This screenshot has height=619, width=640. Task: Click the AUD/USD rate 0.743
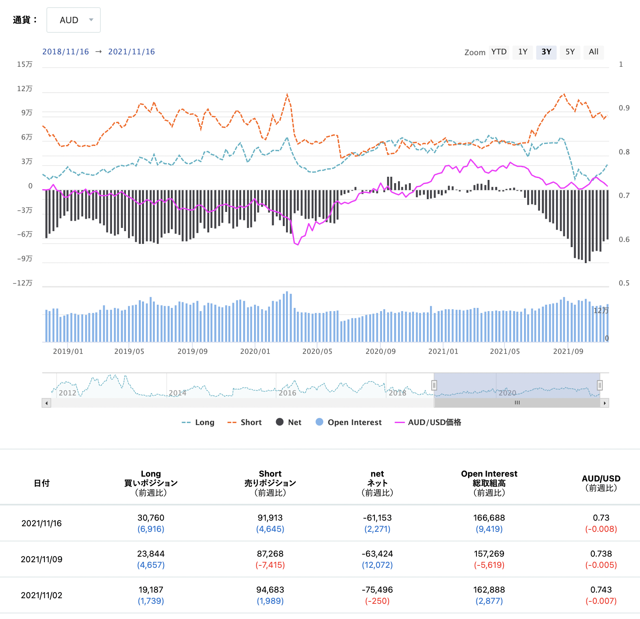click(x=601, y=590)
